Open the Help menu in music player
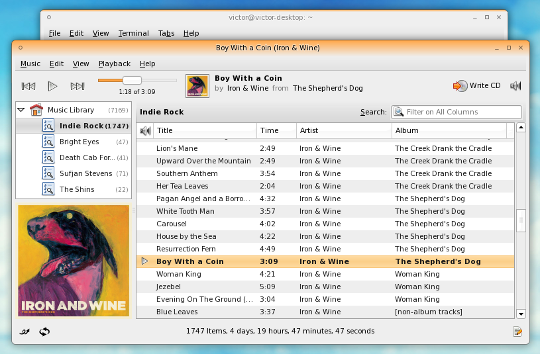540x354 pixels. click(147, 64)
